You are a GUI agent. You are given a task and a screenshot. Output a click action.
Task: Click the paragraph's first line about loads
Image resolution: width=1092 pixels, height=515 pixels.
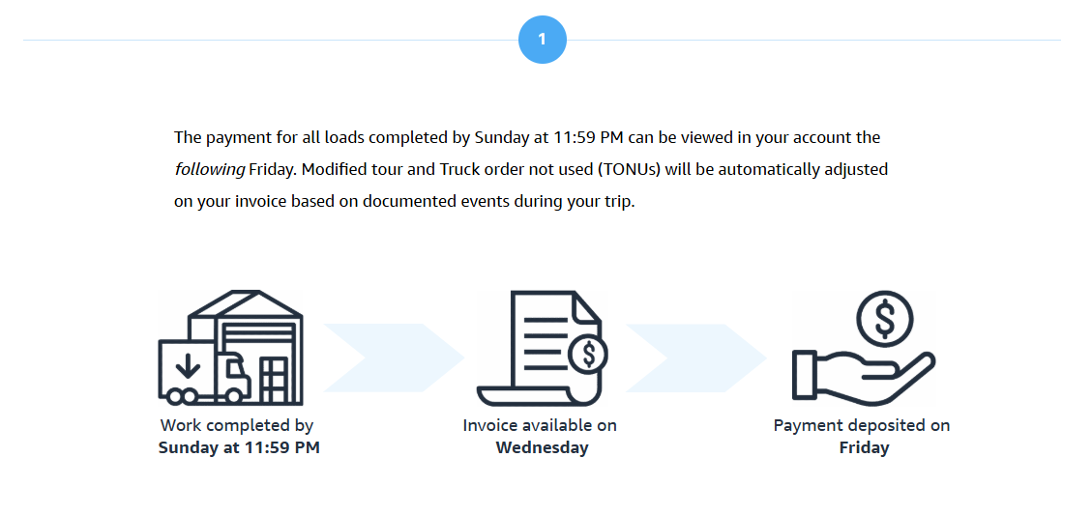point(527,137)
